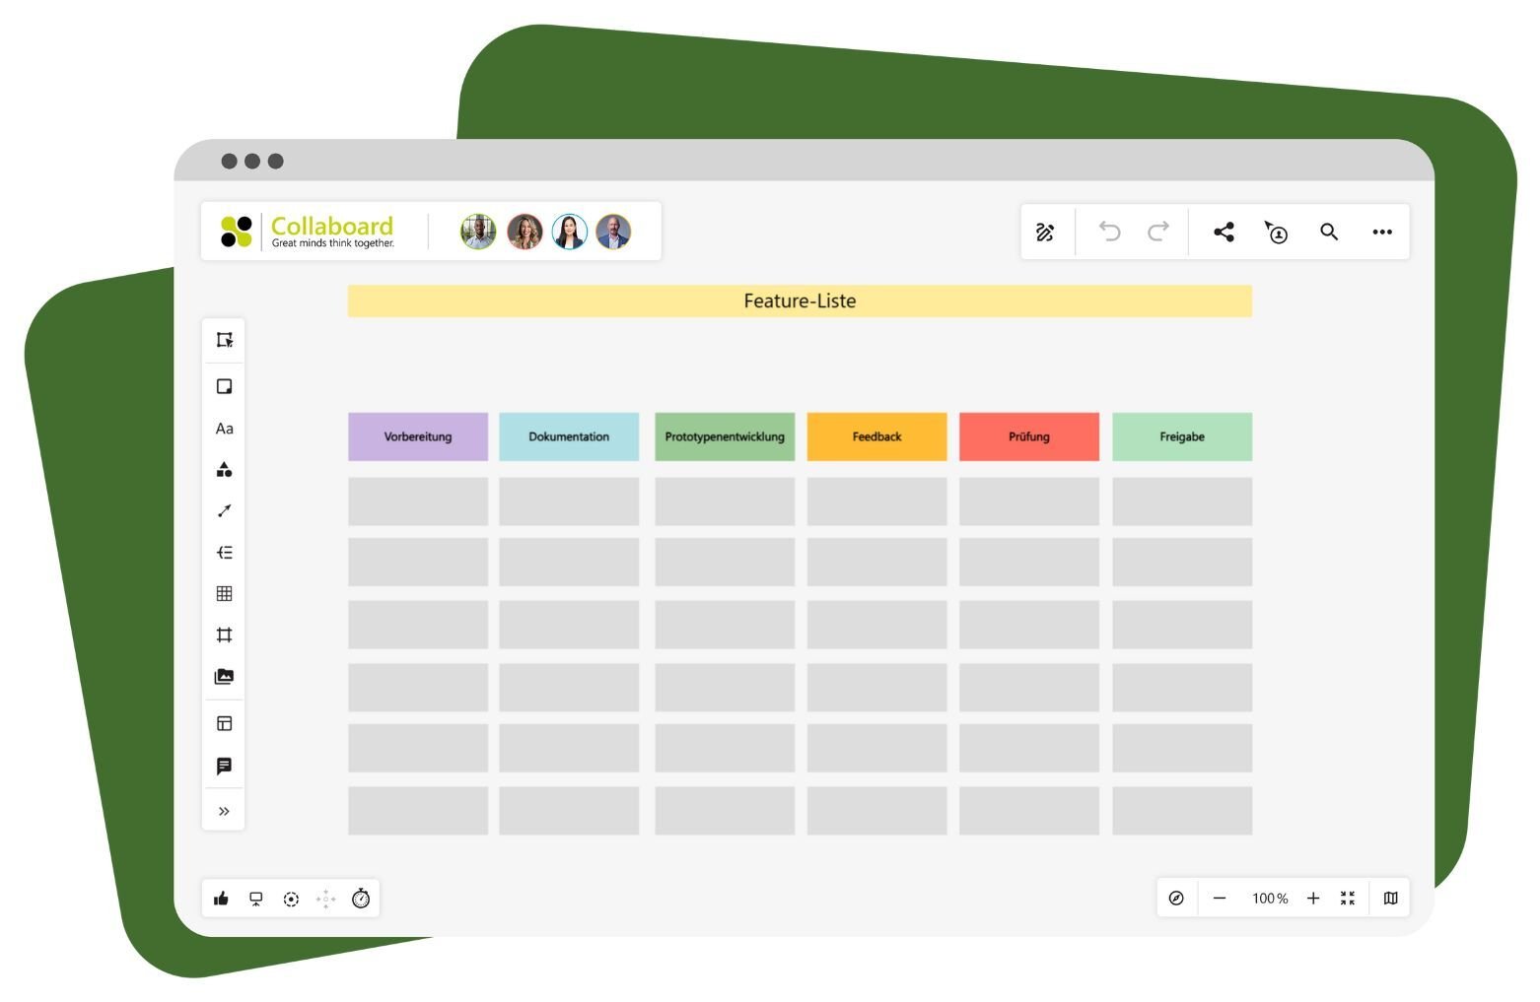This screenshot has width=1540, height=1002.
Task: Select the connector line tool
Action: [x=224, y=511]
